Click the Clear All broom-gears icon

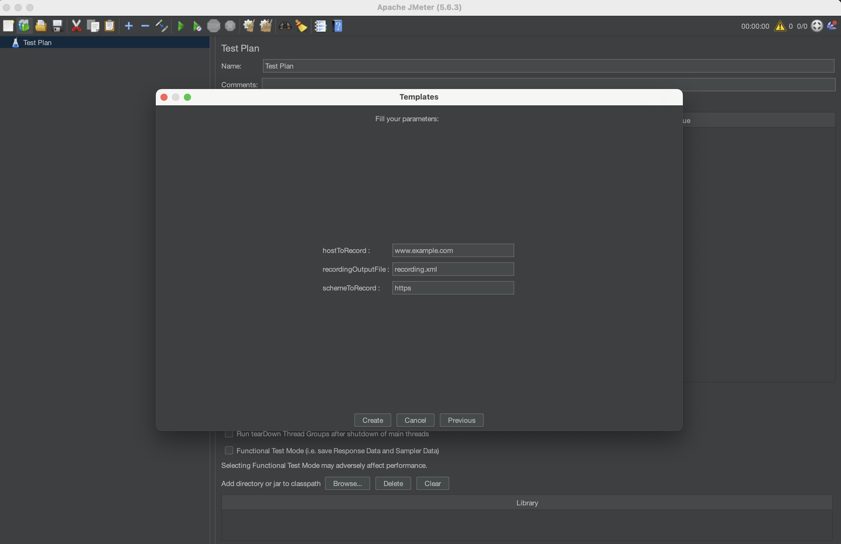point(266,26)
